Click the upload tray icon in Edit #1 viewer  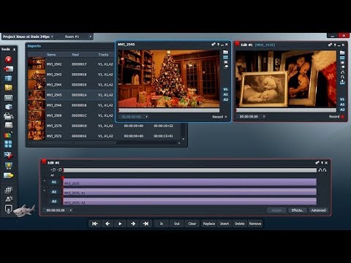(x=342, y=82)
